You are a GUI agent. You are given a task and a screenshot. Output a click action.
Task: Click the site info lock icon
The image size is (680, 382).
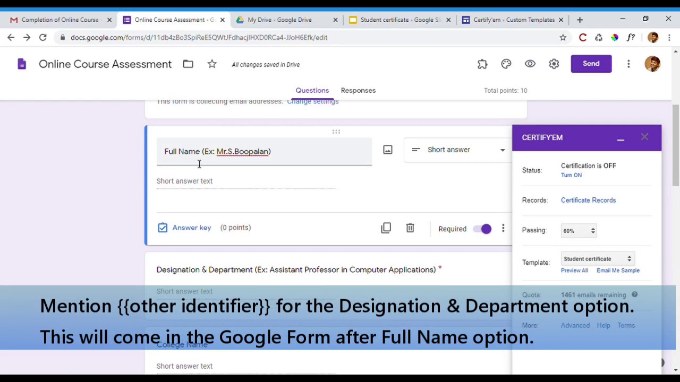[x=63, y=38]
